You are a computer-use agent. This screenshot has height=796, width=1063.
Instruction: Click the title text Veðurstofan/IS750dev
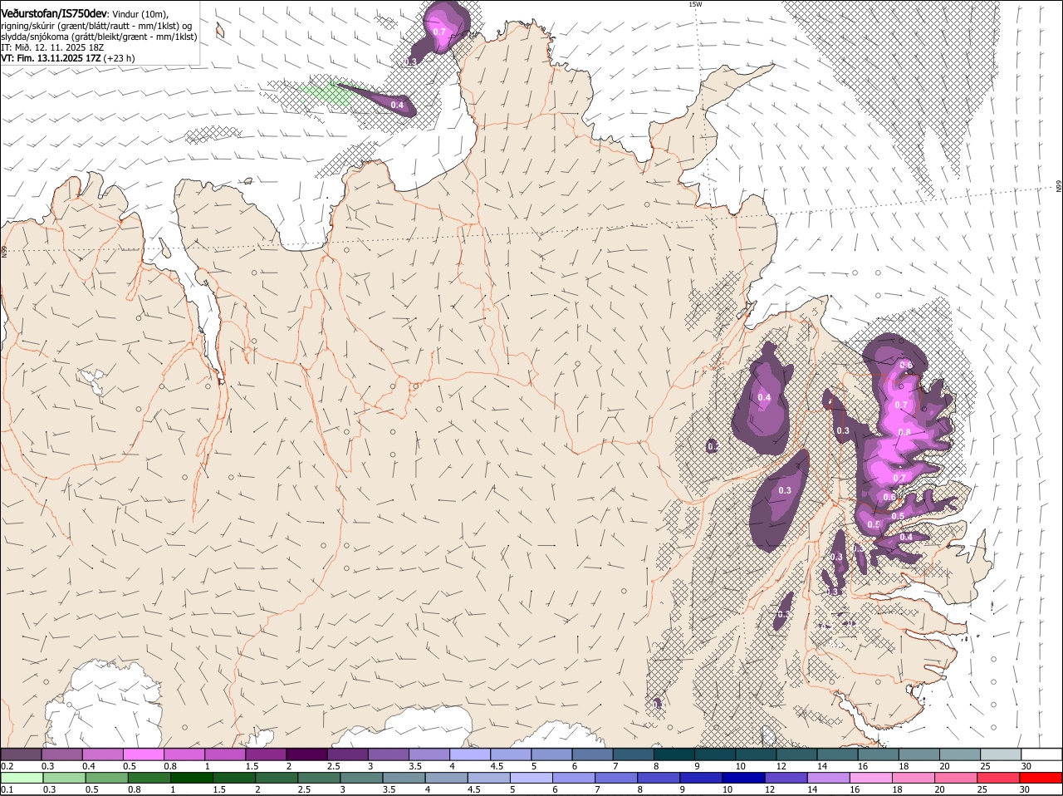pos(54,14)
